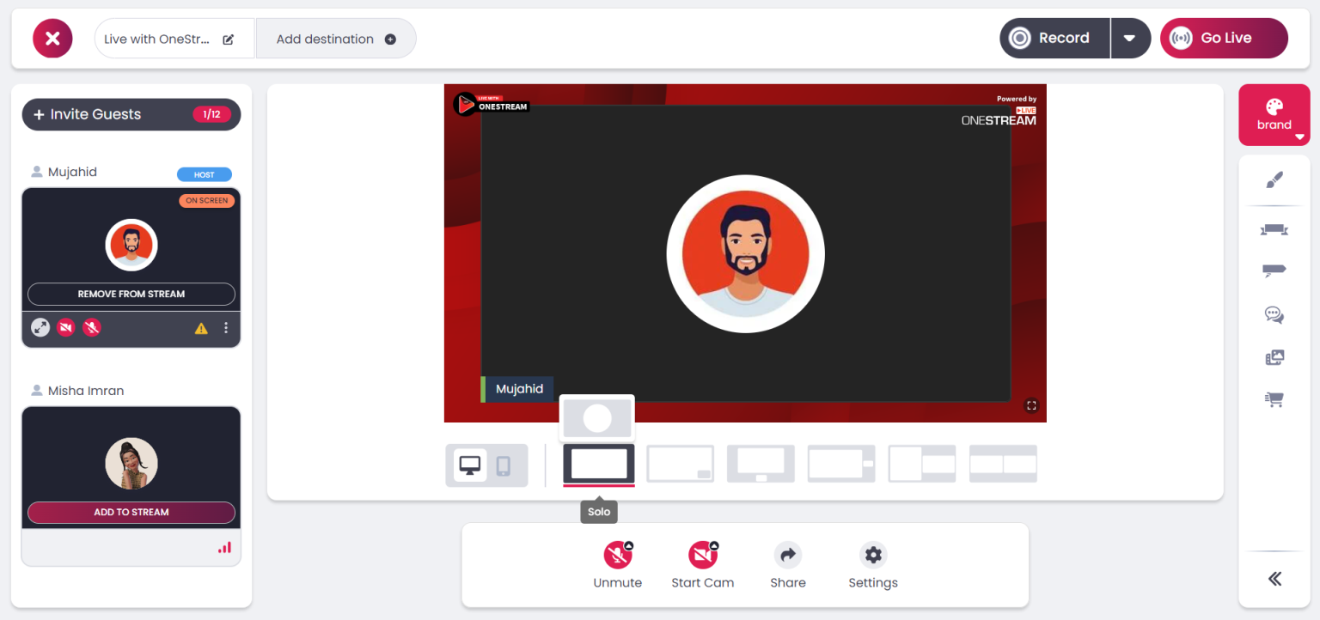Select the Solo layout
This screenshot has height=620, width=1320.
pyautogui.click(x=598, y=464)
